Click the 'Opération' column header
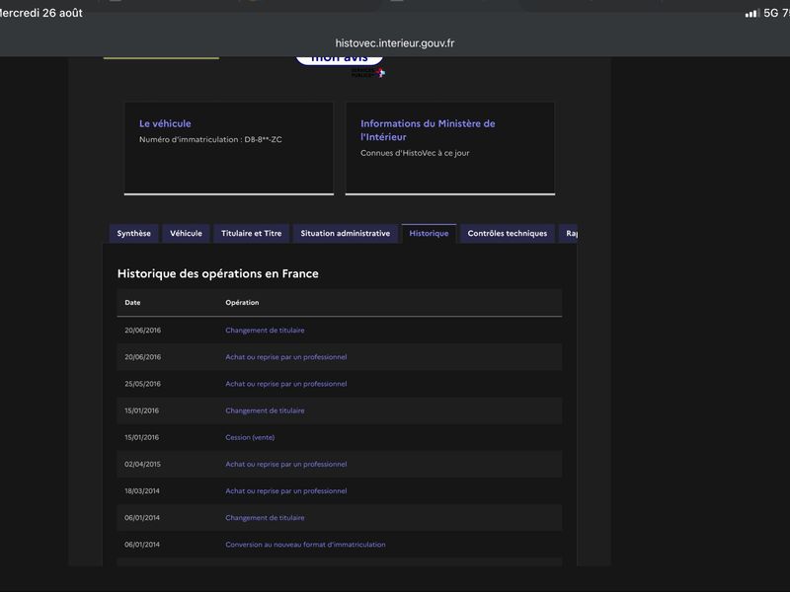790x592 pixels. tap(242, 303)
